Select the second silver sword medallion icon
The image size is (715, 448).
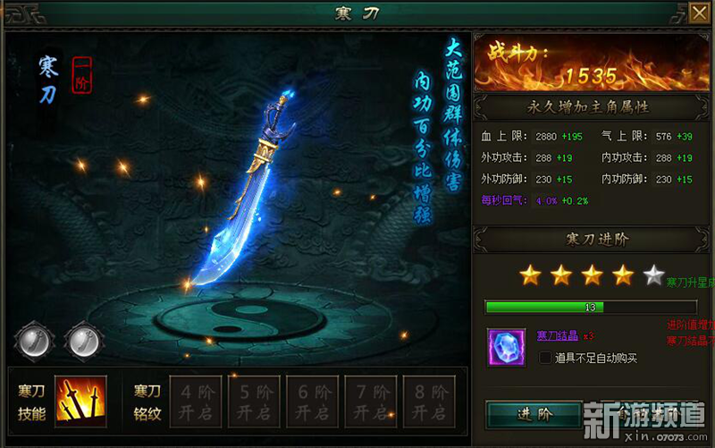(x=84, y=342)
